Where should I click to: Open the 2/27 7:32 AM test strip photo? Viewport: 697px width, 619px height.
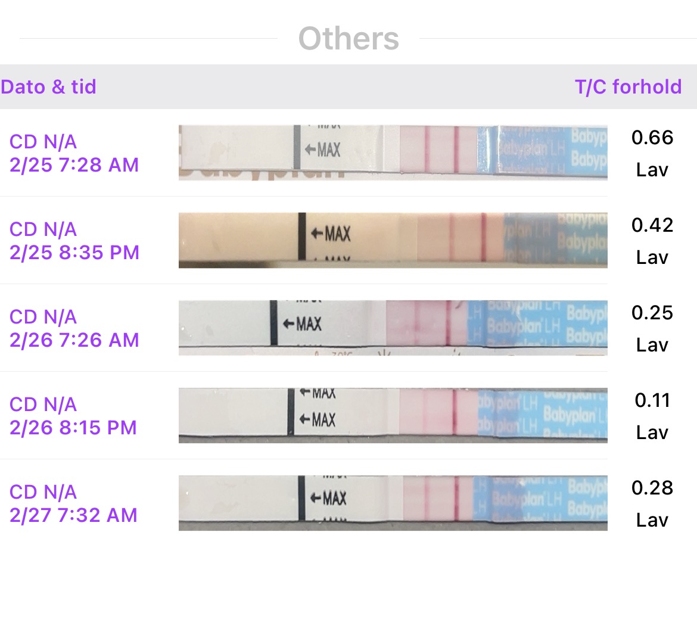[393, 503]
